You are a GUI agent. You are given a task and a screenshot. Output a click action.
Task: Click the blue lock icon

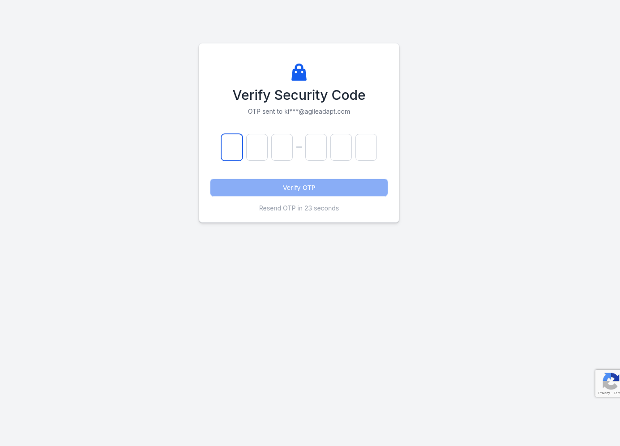click(299, 72)
